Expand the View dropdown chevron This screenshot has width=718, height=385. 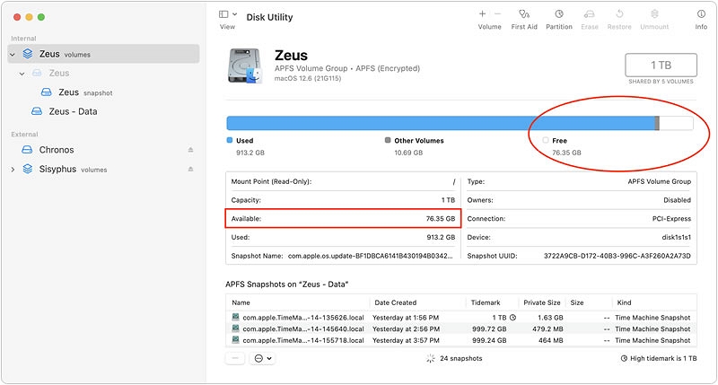235,14
